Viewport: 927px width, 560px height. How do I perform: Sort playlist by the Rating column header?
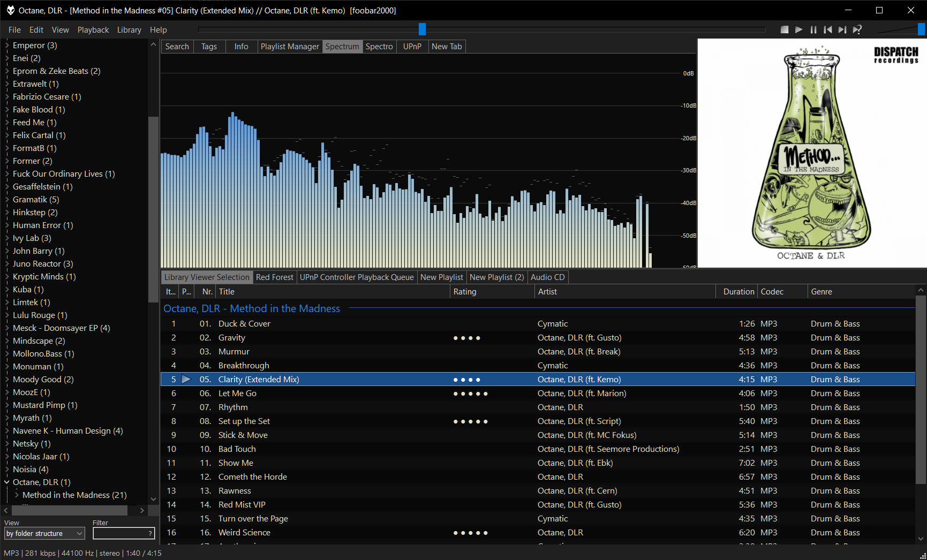click(492, 292)
